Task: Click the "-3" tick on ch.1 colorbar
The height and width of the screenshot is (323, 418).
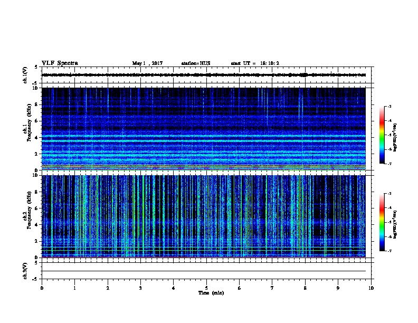Action: (389, 107)
